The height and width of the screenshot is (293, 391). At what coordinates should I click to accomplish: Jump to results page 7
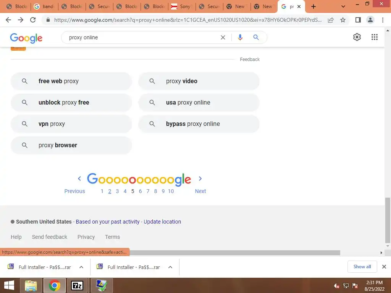click(x=148, y=191)
